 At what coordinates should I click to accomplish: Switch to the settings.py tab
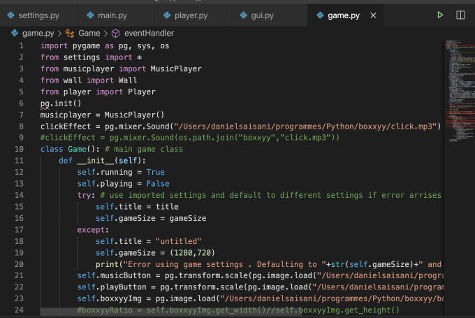click(x=38, y=15)
